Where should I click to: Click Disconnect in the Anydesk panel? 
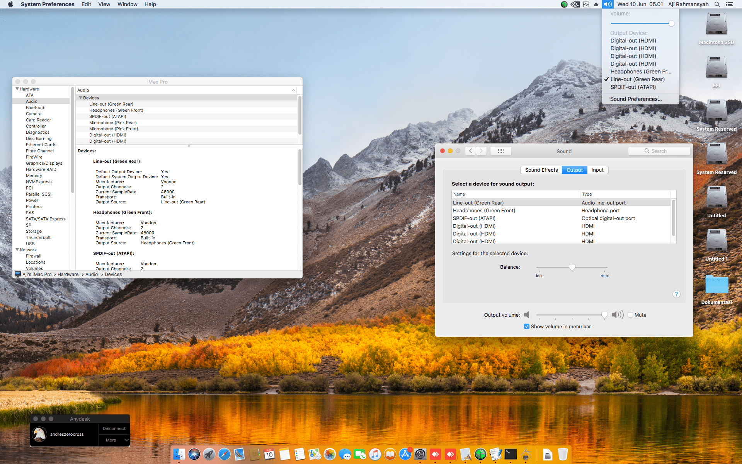[x=114, y=428]
